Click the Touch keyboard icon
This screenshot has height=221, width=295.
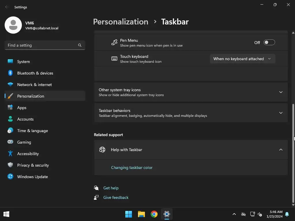click(x=114, y=59)
